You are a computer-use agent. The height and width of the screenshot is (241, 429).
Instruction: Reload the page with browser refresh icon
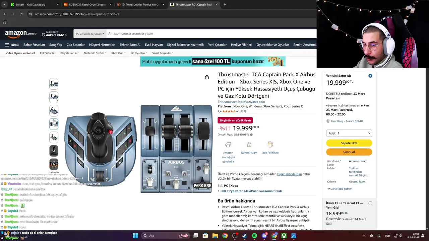[21, 14]
